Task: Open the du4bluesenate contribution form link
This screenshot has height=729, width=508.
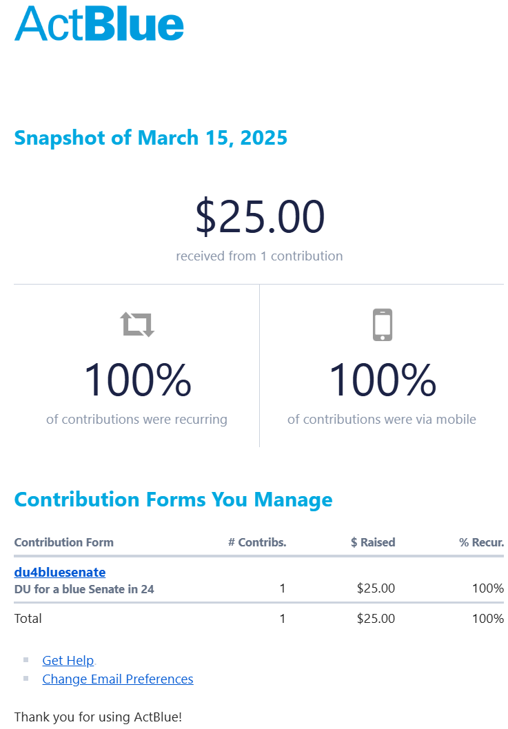Action: 60,572
